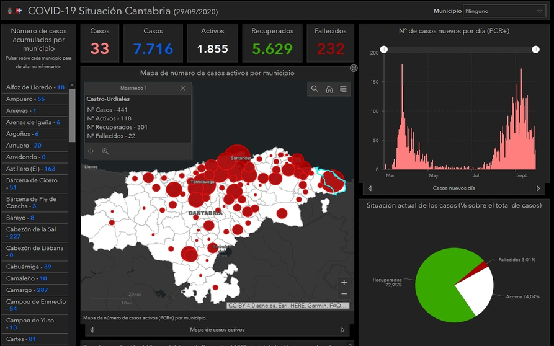
Task: Go to the next map view arrow
Action: tap(342, 330)
